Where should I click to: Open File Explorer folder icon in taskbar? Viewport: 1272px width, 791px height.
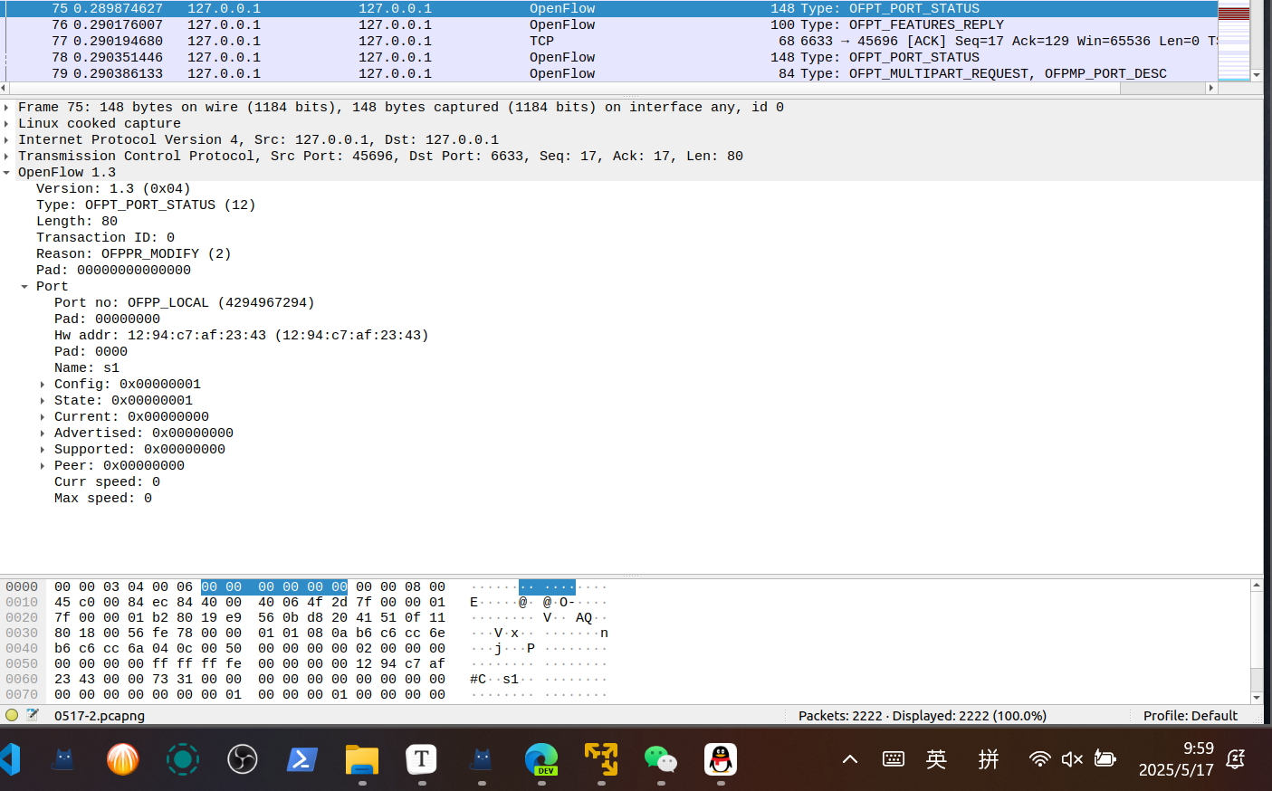361,758
